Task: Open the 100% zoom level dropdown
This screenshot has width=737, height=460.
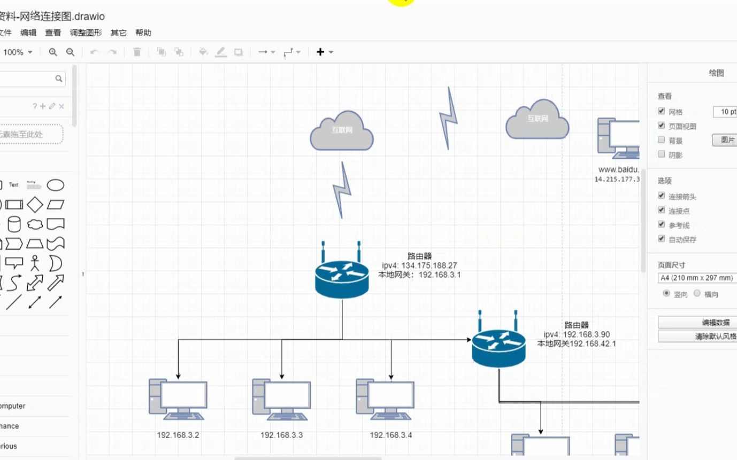Action: 18,52
